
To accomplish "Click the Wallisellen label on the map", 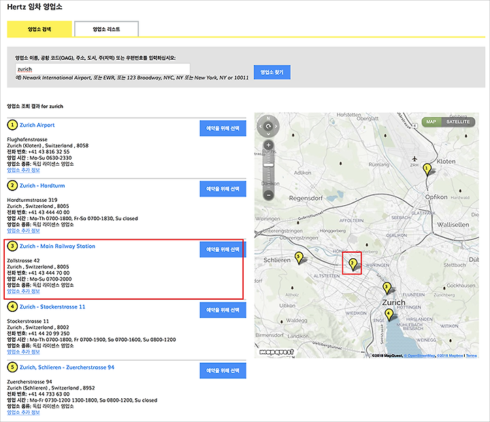I will [x=453, y=225].
